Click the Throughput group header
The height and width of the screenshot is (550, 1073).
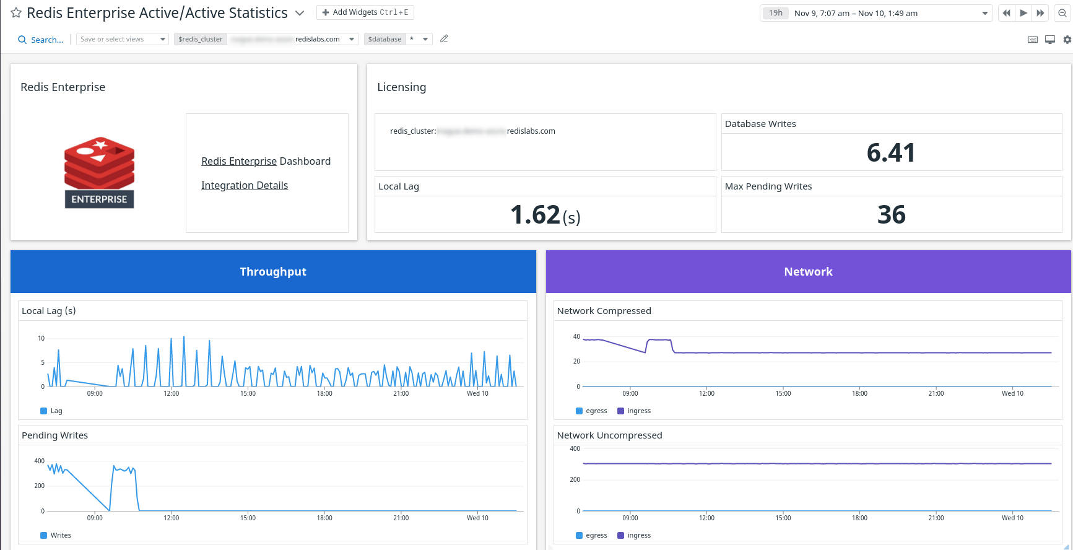(x=273, y=271)
